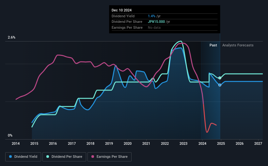Click the No data earnings value
268x166 pixels.
tap(154, 27)
